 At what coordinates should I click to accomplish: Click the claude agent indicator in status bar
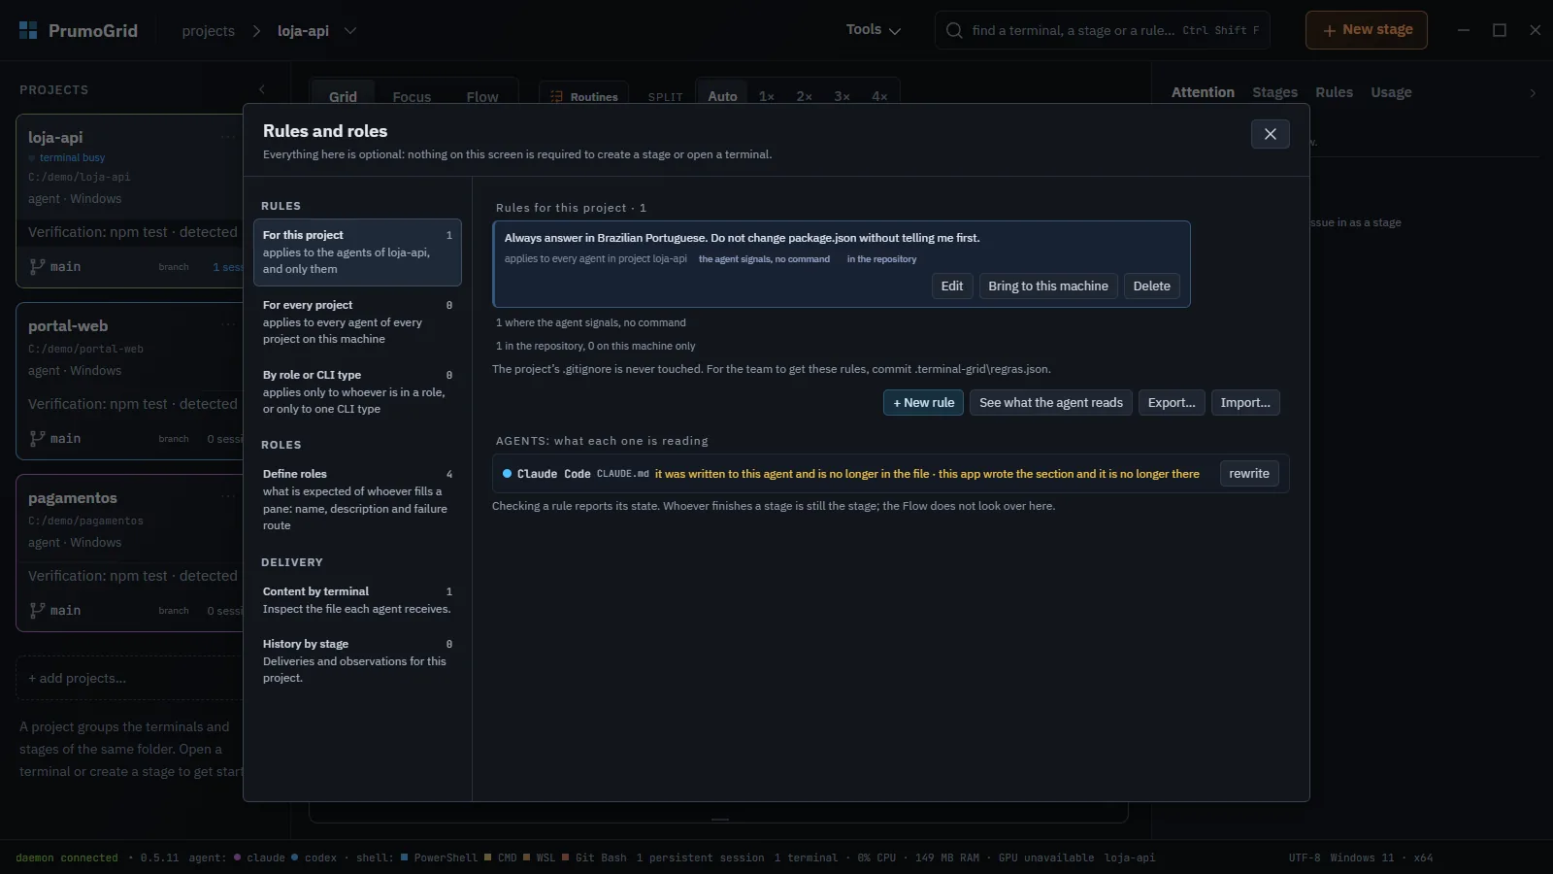(260, 857)
